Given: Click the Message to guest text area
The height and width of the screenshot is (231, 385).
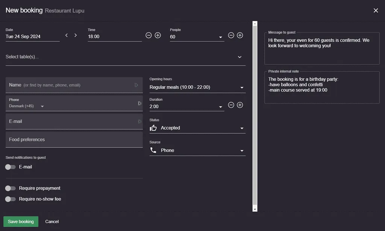Looking at the screenshot, I should [322, 49].
